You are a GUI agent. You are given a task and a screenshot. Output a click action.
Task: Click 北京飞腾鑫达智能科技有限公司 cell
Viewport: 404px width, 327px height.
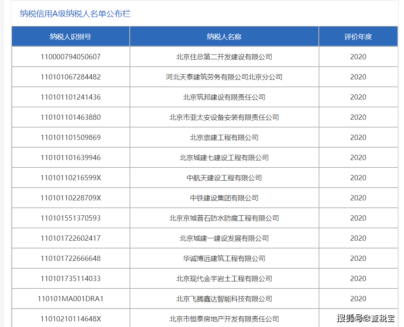pyautogui.click(x=224, y=299)
